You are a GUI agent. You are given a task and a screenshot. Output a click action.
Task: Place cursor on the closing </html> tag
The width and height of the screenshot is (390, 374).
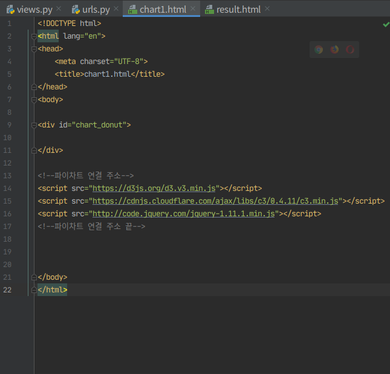[x=53, y=290]
